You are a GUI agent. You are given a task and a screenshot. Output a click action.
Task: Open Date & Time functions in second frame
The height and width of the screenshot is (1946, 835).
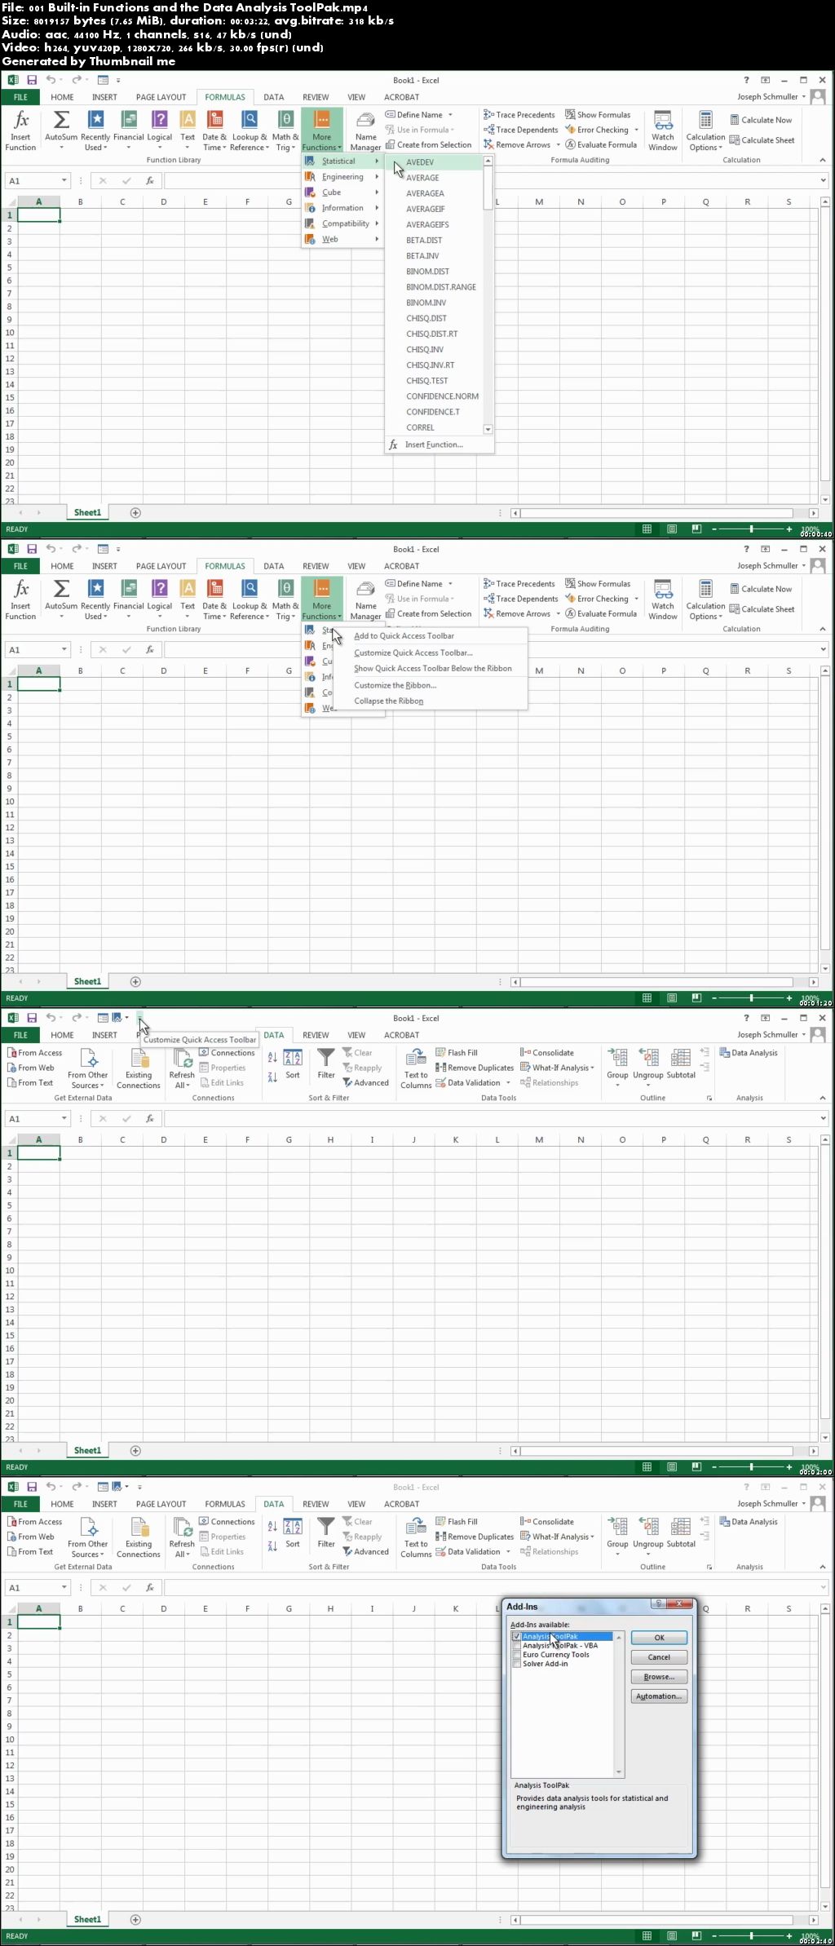pyautogui.click(x=215, y=599)
